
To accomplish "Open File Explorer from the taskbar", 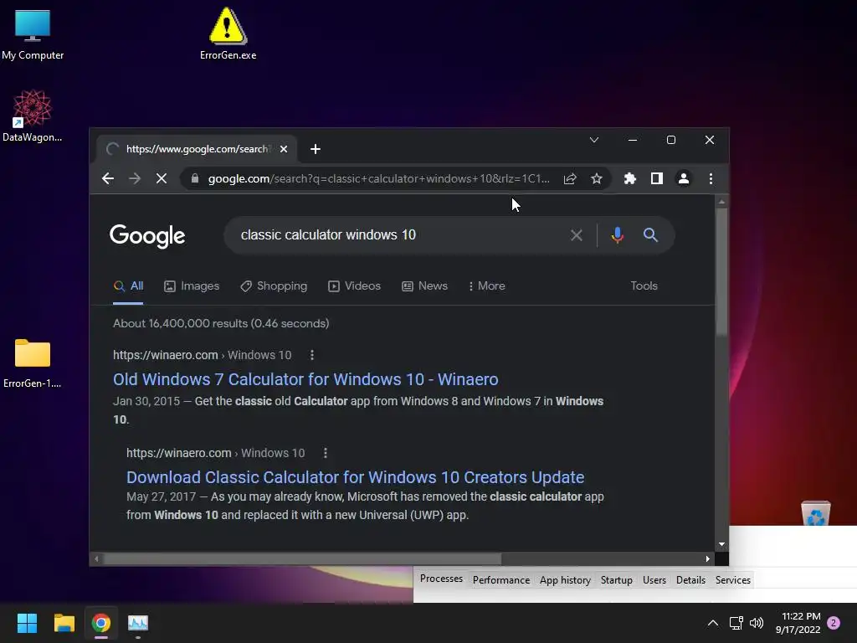I will (x=64, y=623).
